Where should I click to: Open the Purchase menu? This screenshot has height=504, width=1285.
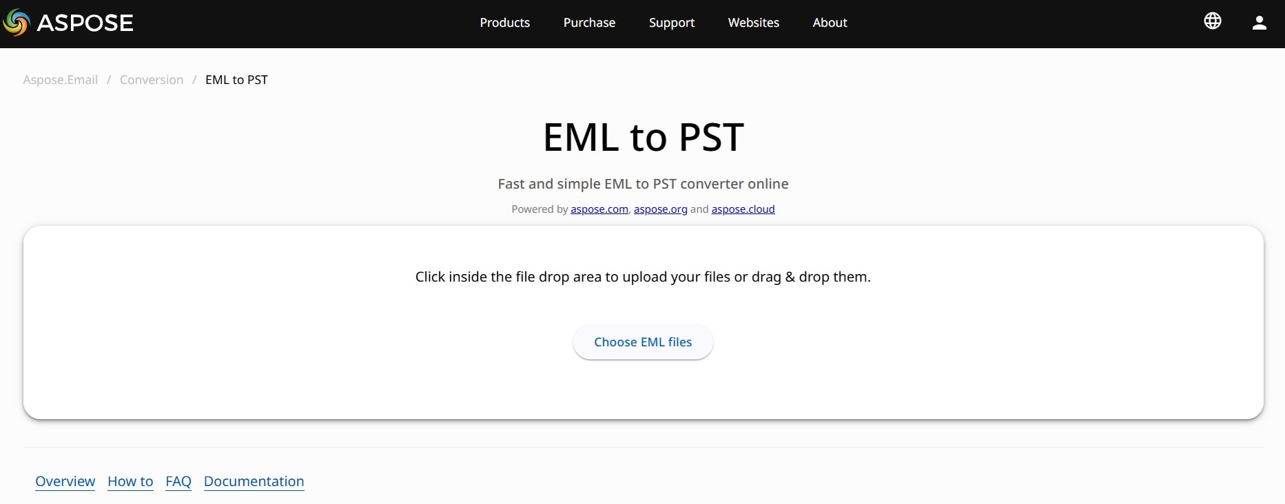[x=589, y=23]
